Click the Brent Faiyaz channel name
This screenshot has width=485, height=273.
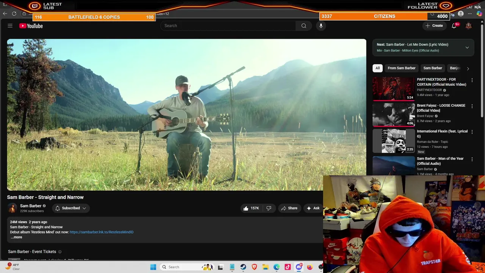(x=425, y=116)
